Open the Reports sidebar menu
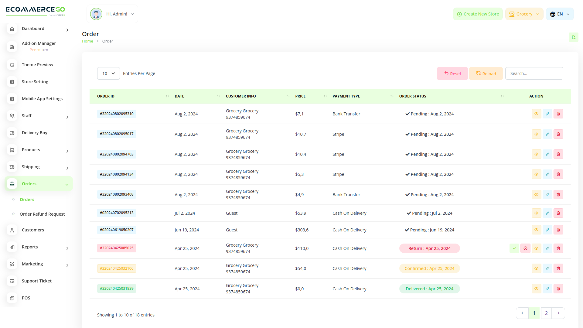 30,247
